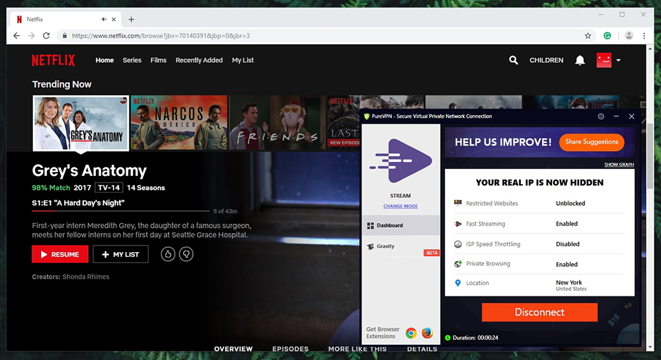Click the New York location text
661x360 pixels.
568,283
